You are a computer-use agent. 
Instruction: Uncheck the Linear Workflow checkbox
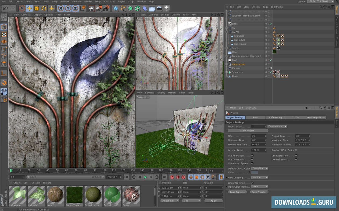pos(252,183)
